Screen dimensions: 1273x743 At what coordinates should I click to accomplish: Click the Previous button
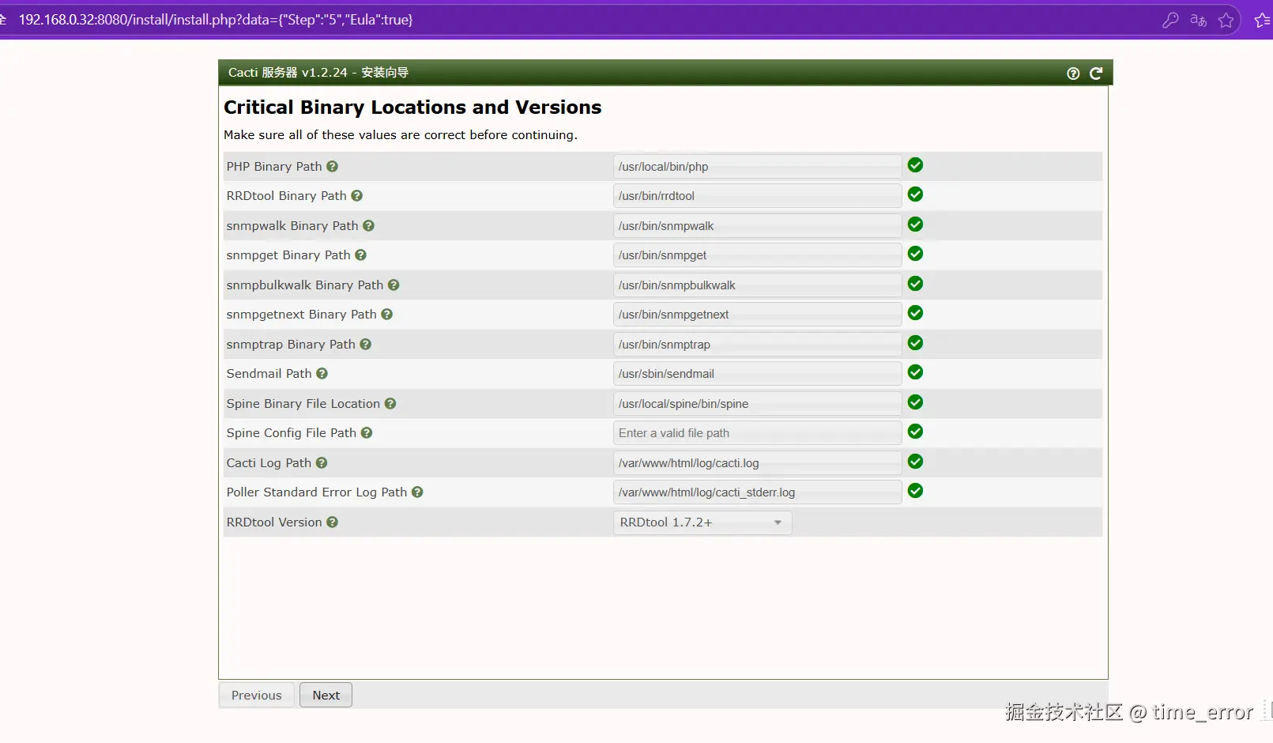click(256, 696)
